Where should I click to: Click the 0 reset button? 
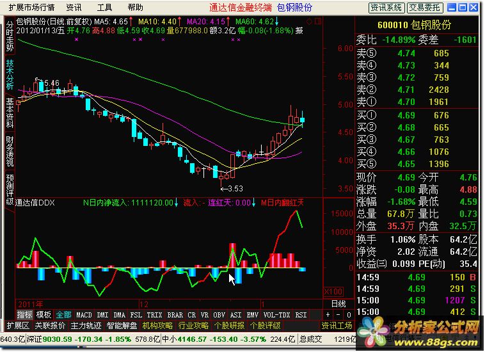(x=349, y=315)
